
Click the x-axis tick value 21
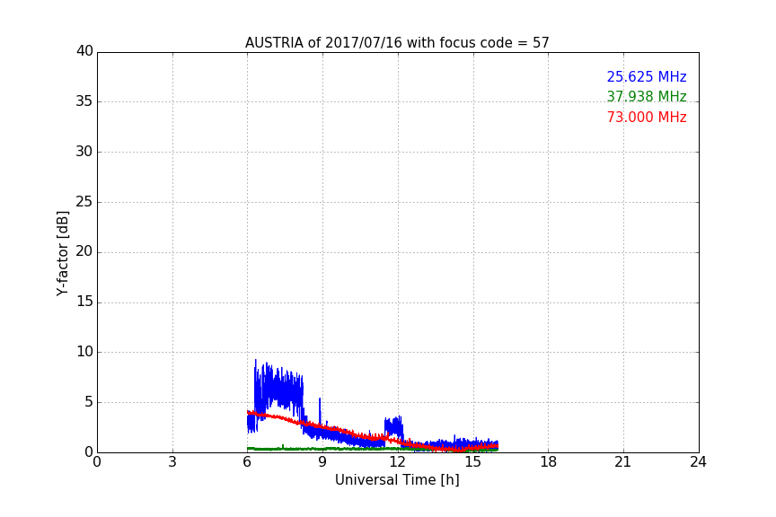click(623, 462)
